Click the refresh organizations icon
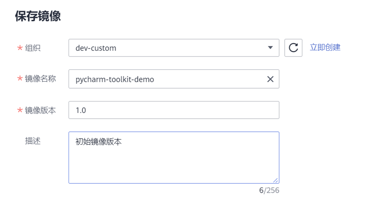382x198 pixels. coord(293,48)
